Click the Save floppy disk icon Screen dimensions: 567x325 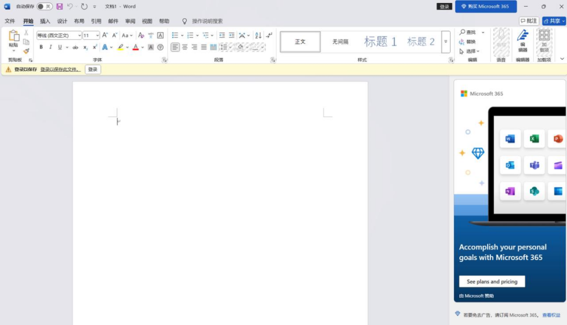coord(60,6)
